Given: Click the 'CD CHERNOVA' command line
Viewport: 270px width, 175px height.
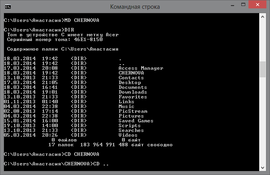Looking at the screenshot, I should [x=51, y=154].
